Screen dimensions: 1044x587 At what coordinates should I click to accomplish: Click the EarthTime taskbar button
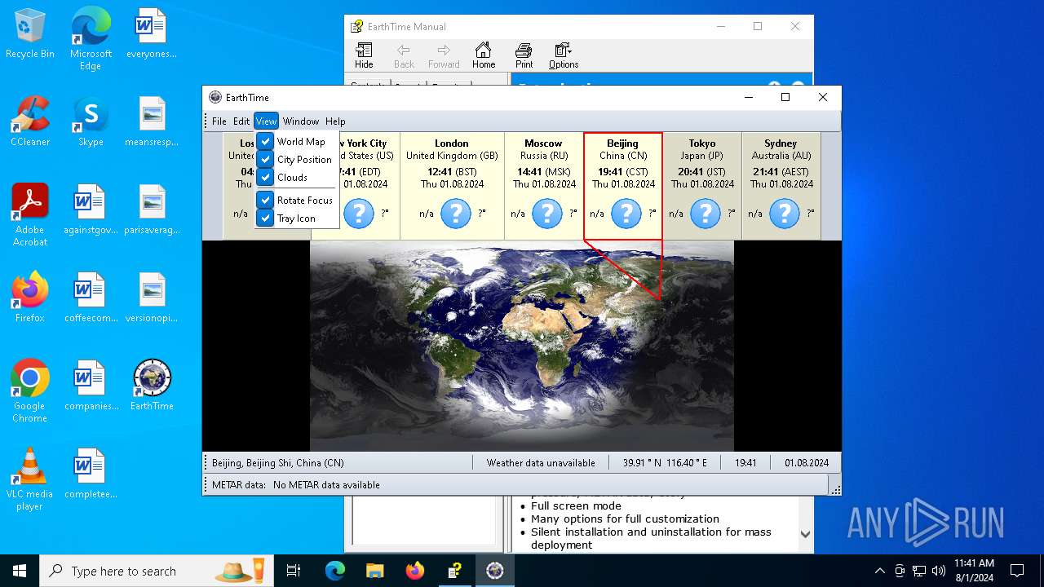(x=494, y=571)
